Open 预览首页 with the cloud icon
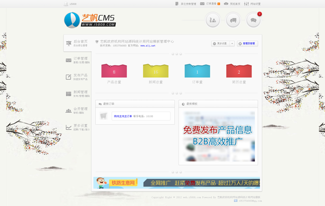The height and width of the screenshot is (206, 325). point(232,3)
